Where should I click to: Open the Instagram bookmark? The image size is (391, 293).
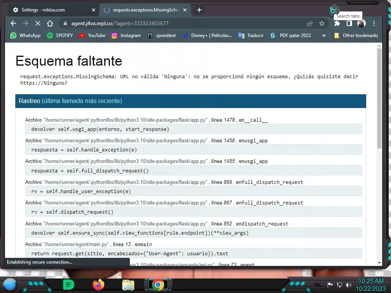126,35
